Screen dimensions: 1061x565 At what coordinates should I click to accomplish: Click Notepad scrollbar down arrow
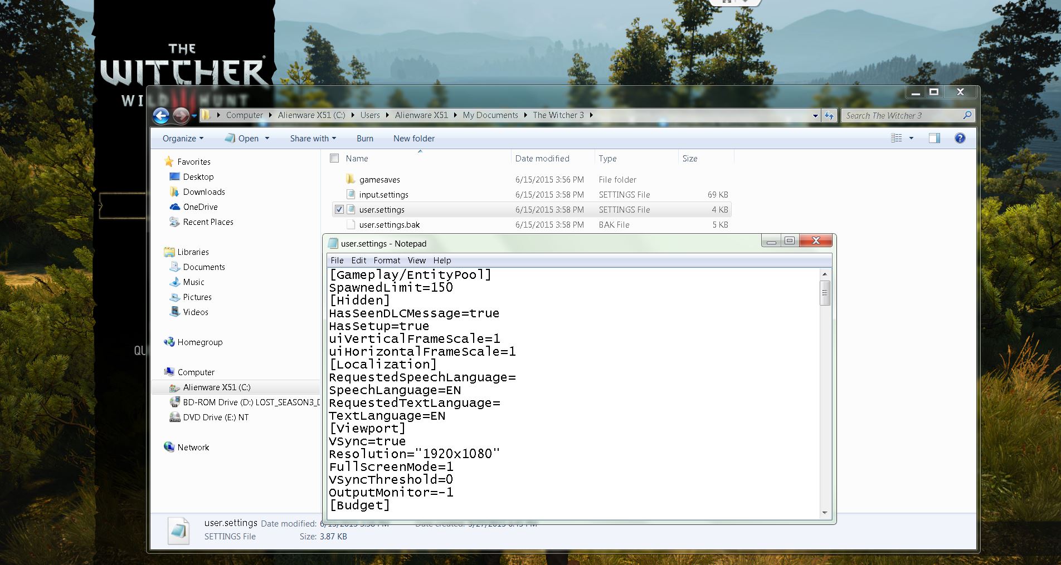click(x=825, y=513)
